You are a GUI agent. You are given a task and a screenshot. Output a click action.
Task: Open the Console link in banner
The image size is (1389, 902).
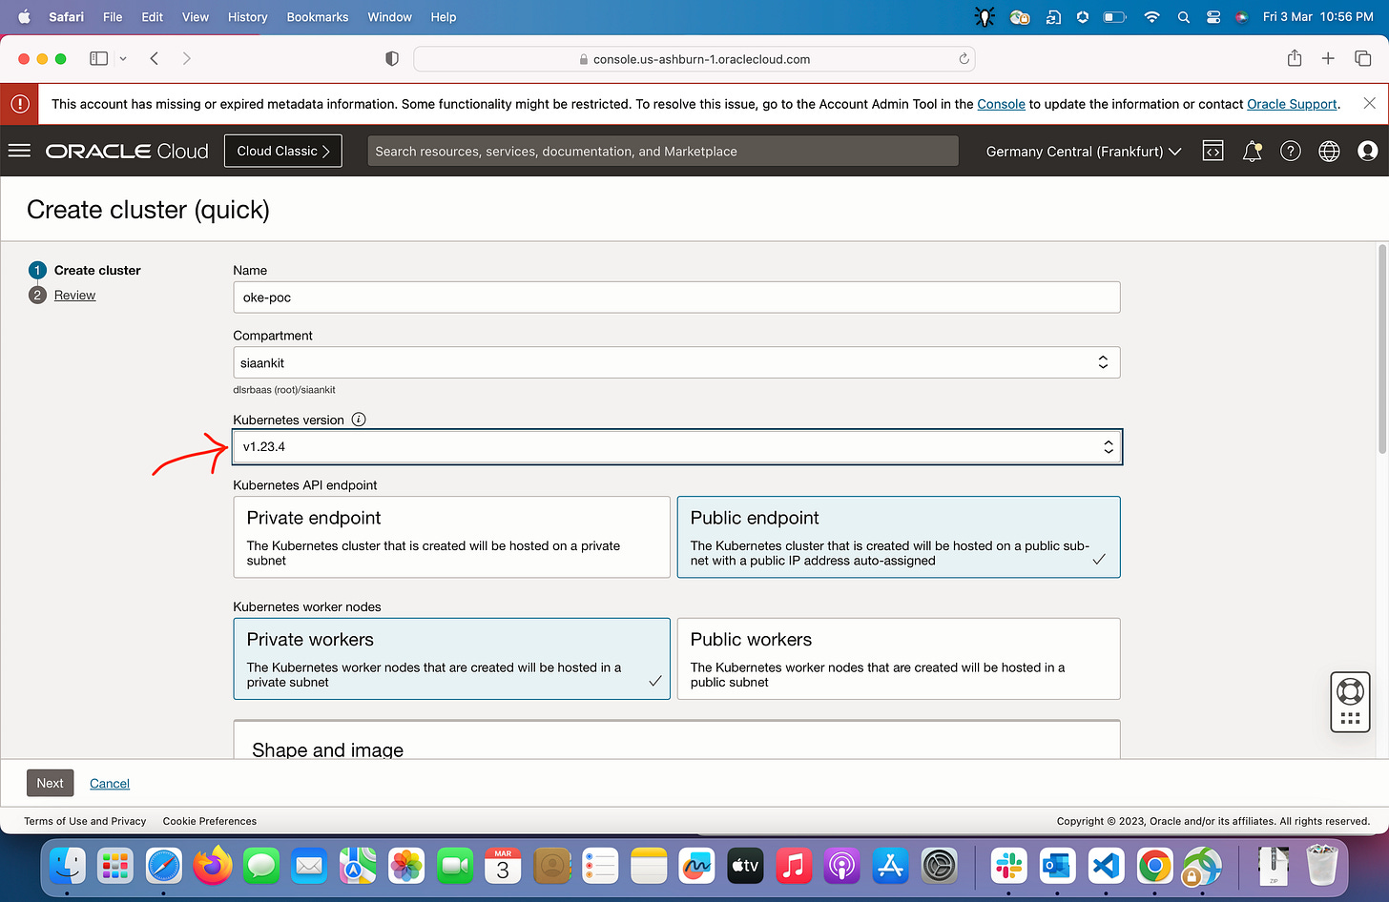click(1001, 104)
